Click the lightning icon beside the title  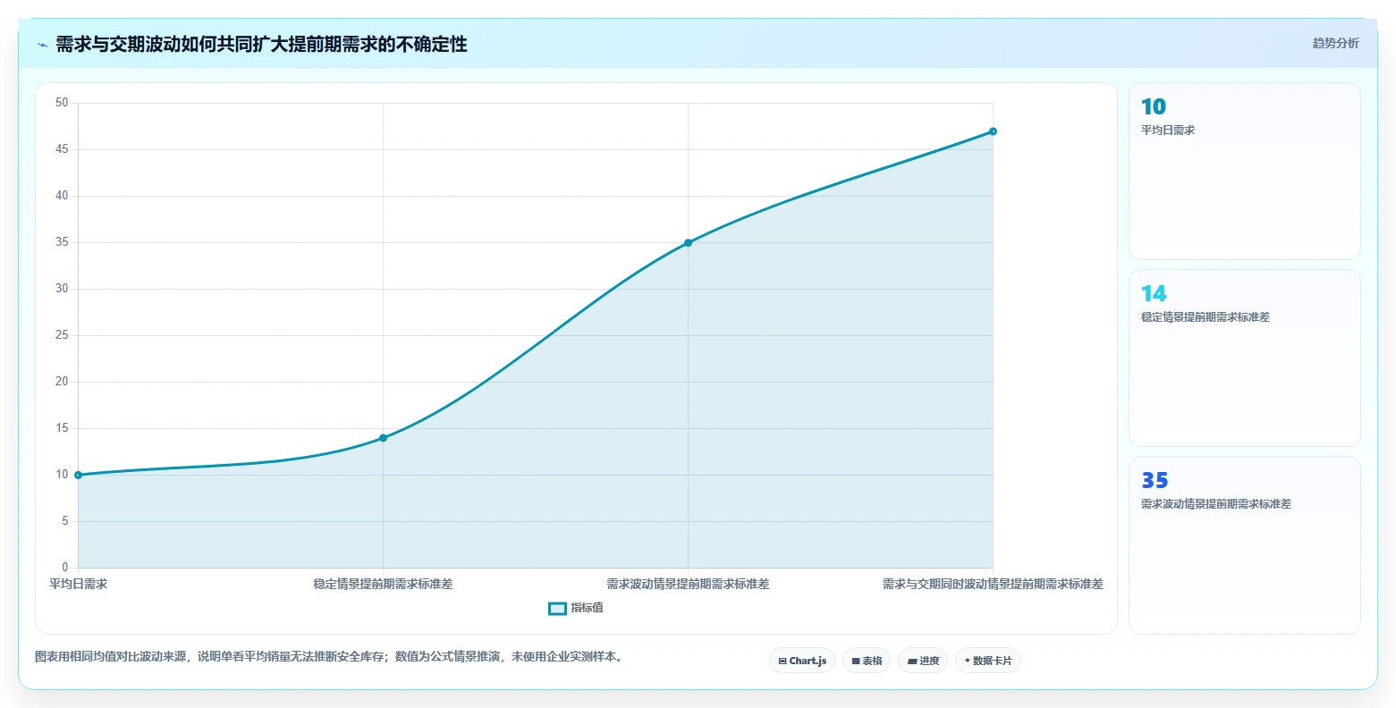tap(42, 45)
